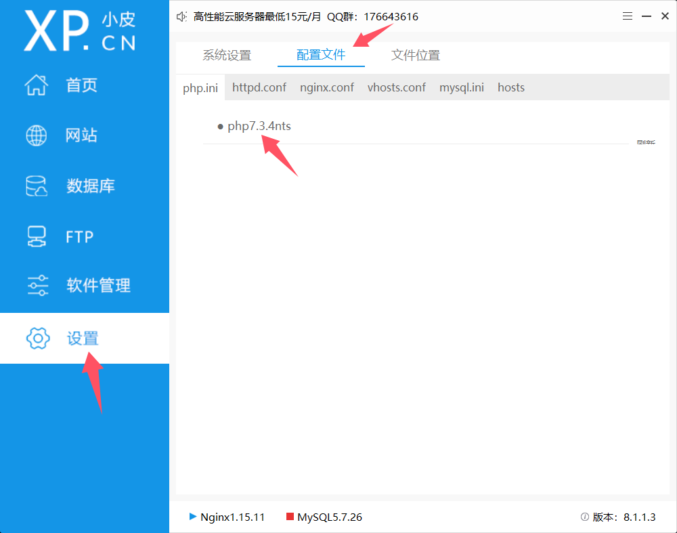
Task: Click the sliders icon for software management
Action: point(37,285)
